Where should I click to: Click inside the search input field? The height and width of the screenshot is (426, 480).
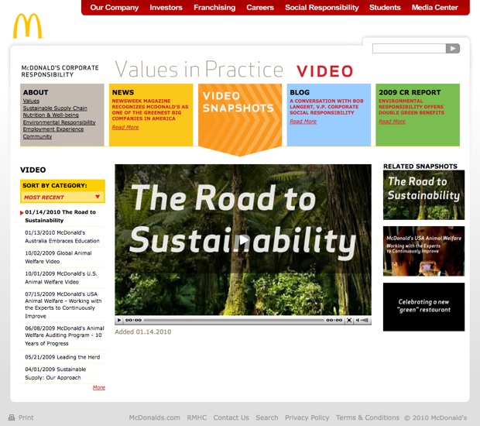409,48
